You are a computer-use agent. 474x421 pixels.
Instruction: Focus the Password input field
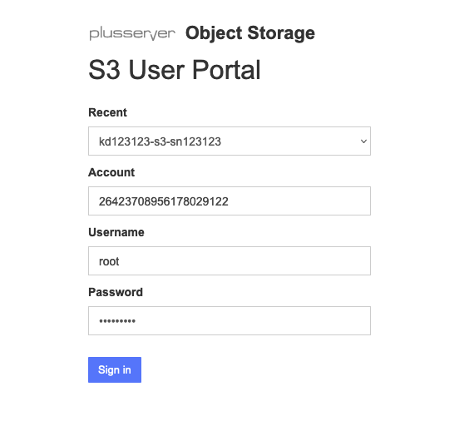pos(230,320)
